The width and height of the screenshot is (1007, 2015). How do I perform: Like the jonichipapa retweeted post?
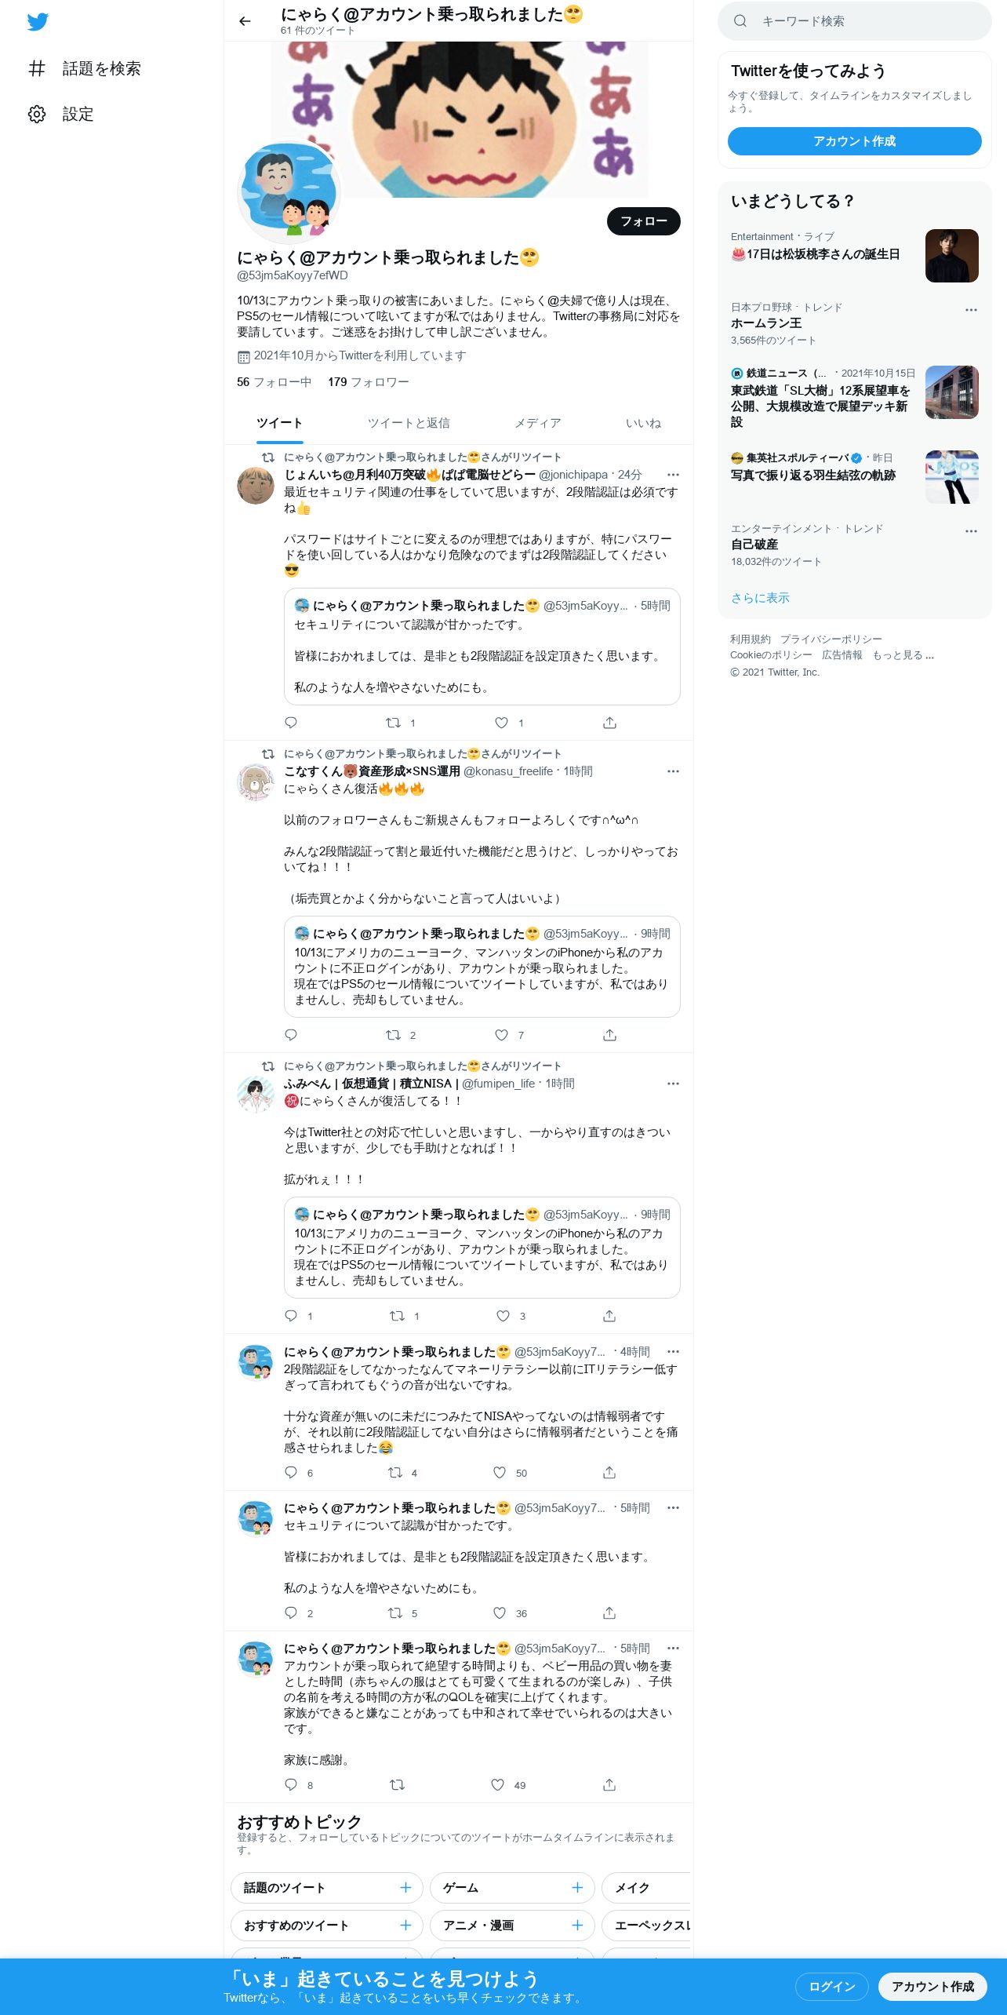pos(501,723)
